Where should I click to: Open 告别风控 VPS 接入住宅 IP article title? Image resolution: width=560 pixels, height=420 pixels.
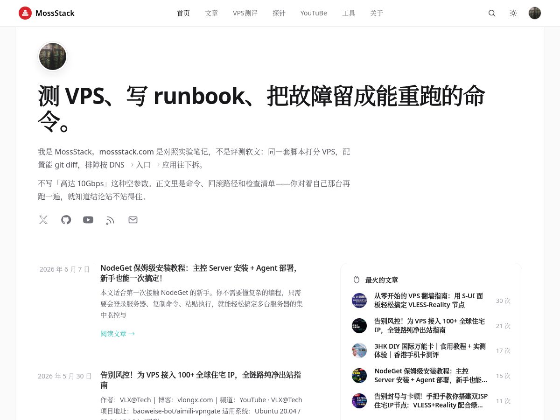click(201, 380)
